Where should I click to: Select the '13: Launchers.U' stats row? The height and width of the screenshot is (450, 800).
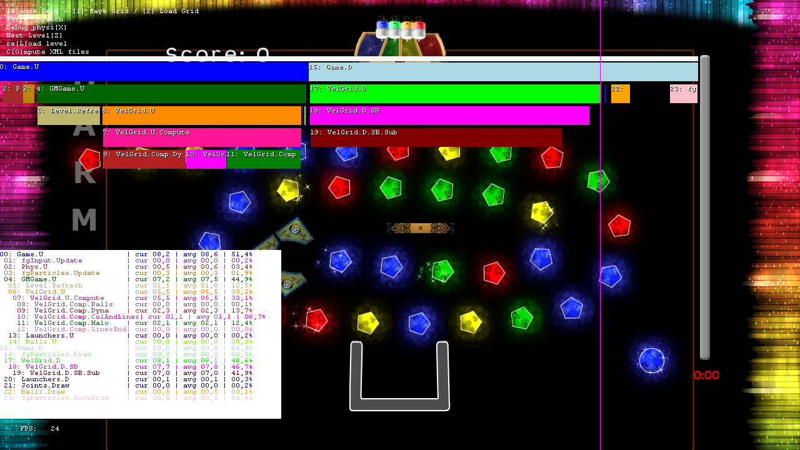pyautogui.click(x=130, y=336)
